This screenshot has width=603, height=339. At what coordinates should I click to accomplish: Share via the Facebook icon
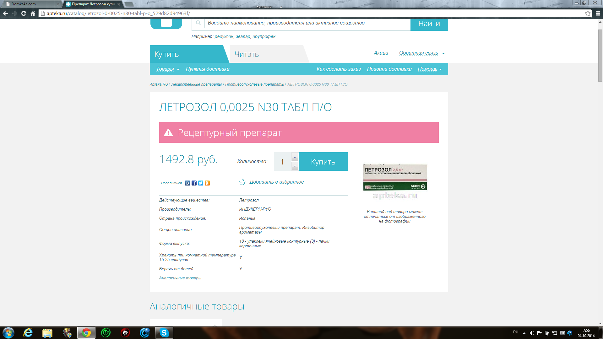pos(194,183)
